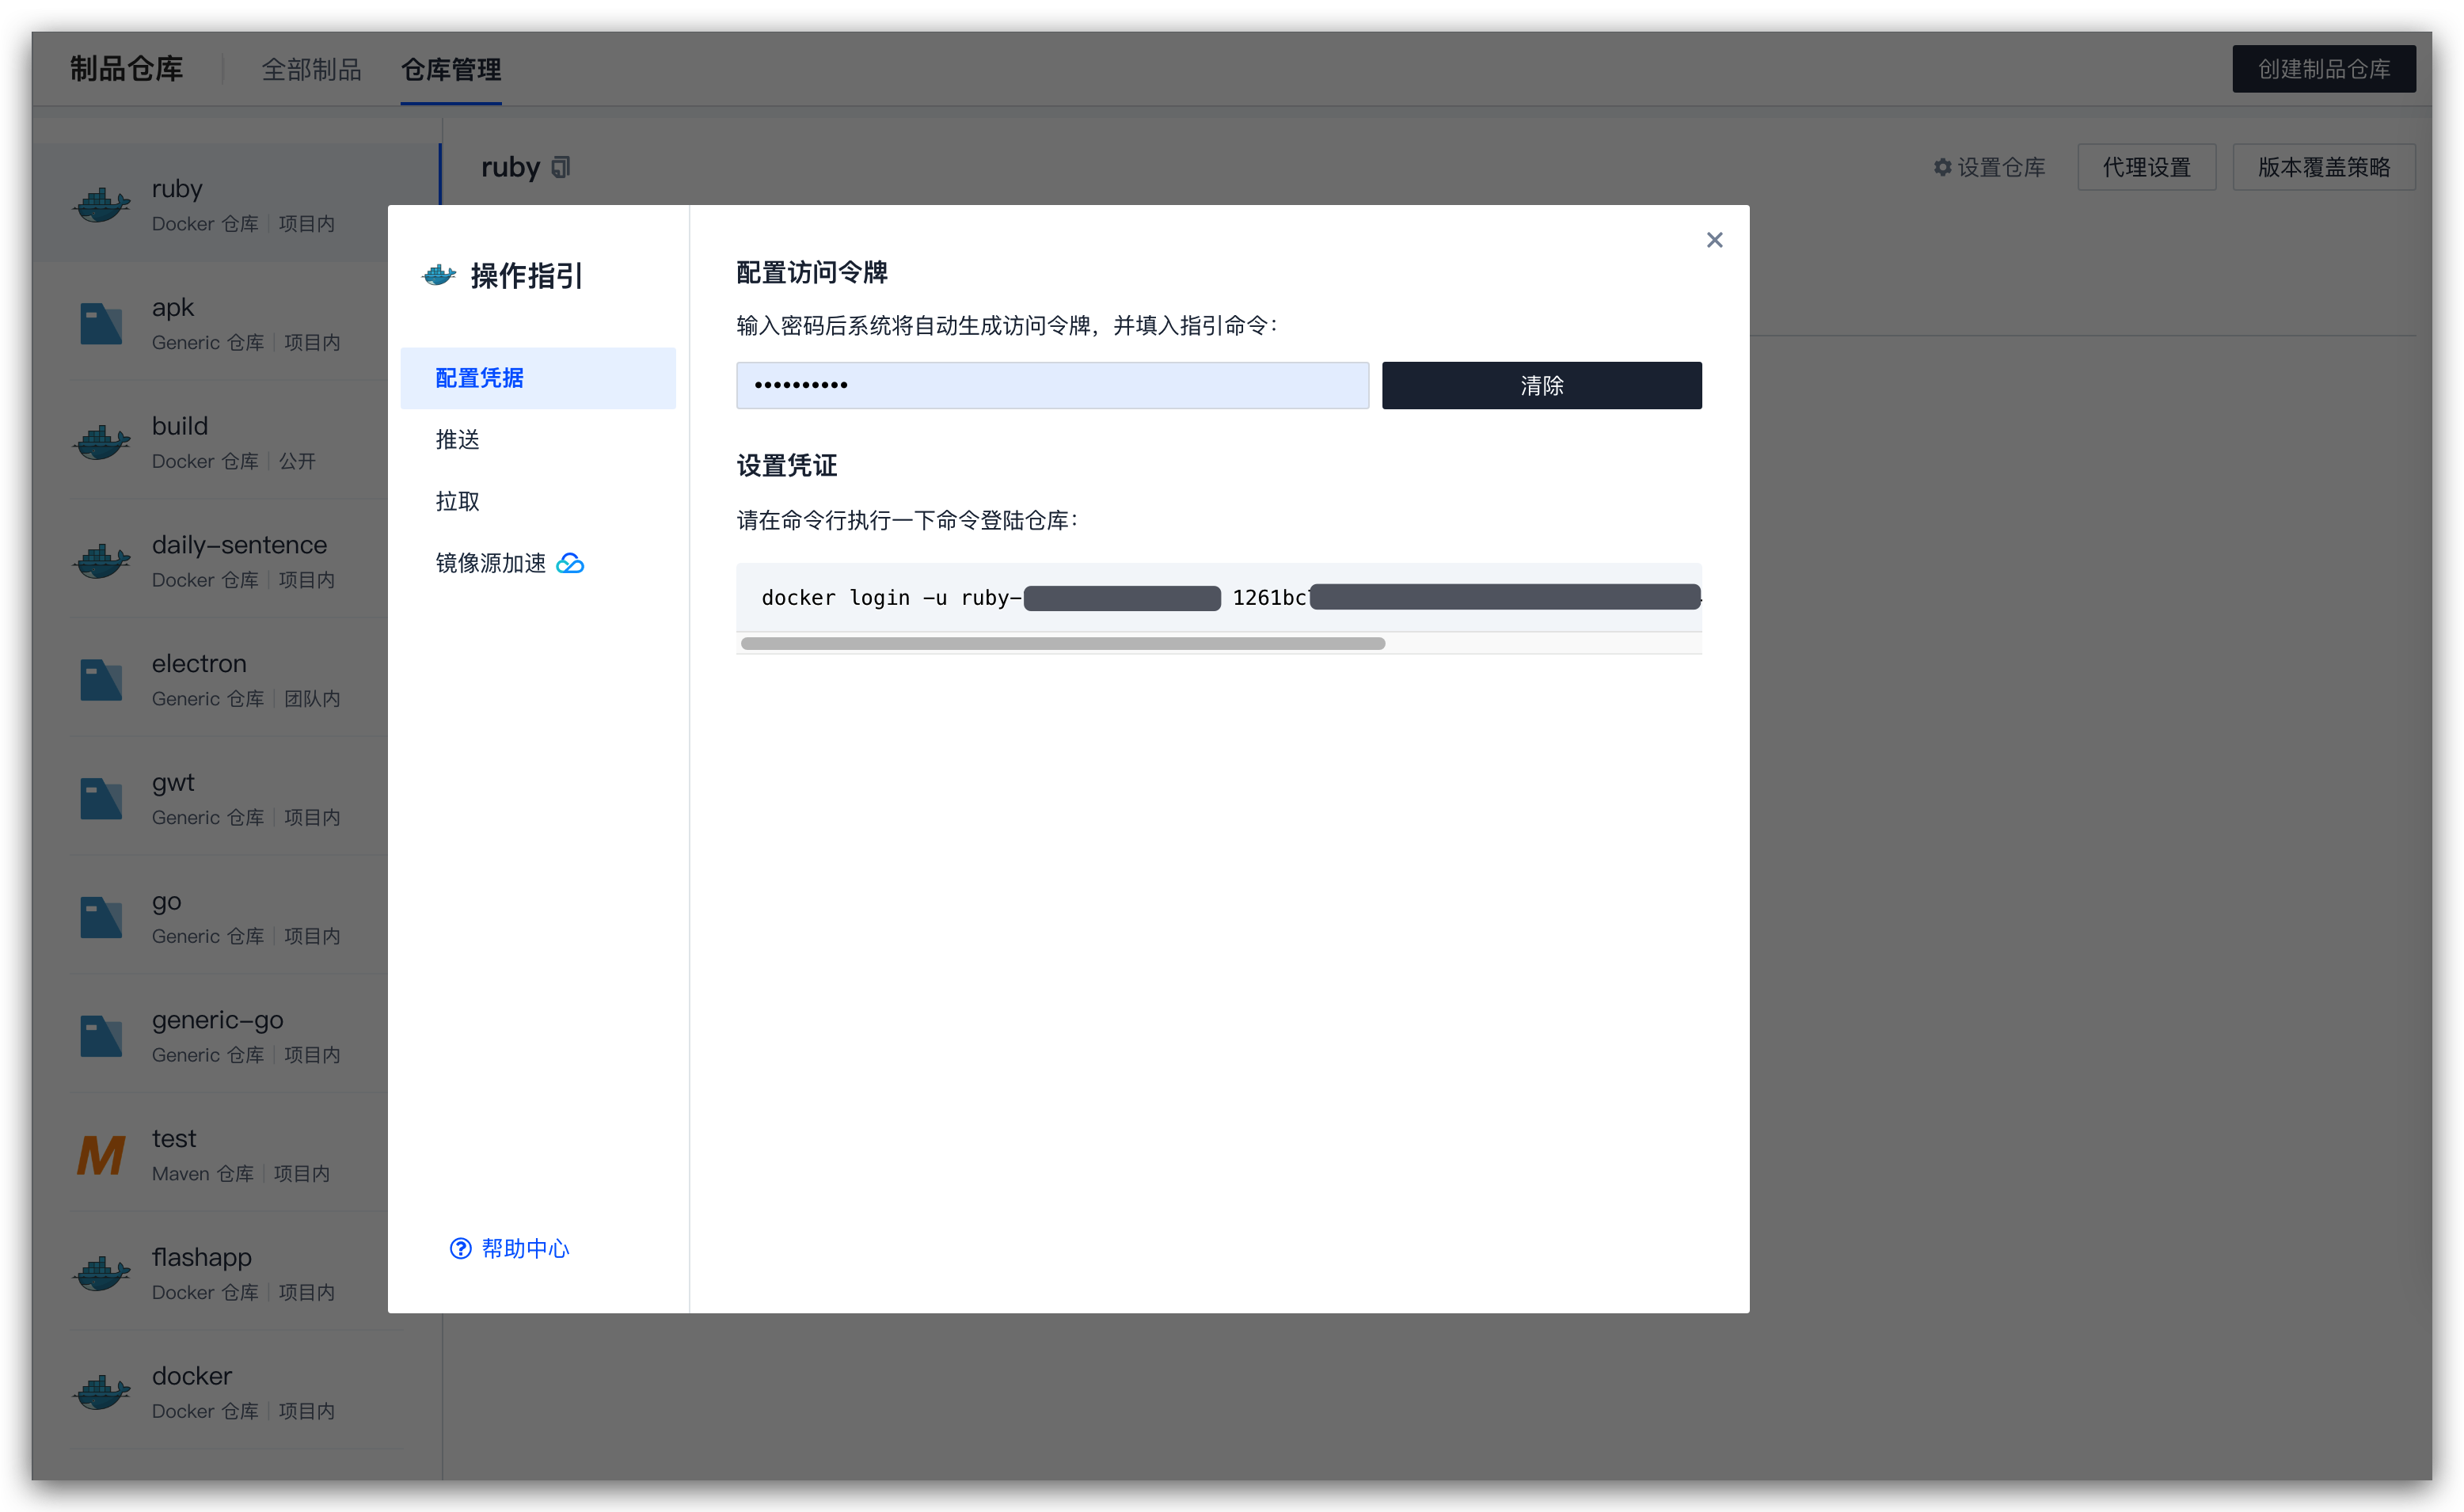
Task: Click the build repository Docker icon
Action: (x=101, y=442)
